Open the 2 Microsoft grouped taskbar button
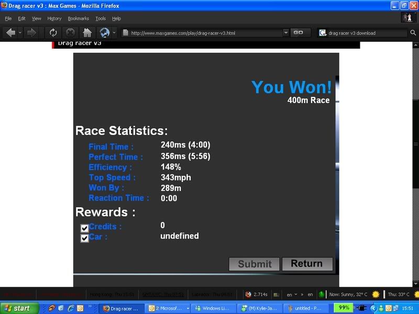 pyautogui.click(x=168, y=308)
